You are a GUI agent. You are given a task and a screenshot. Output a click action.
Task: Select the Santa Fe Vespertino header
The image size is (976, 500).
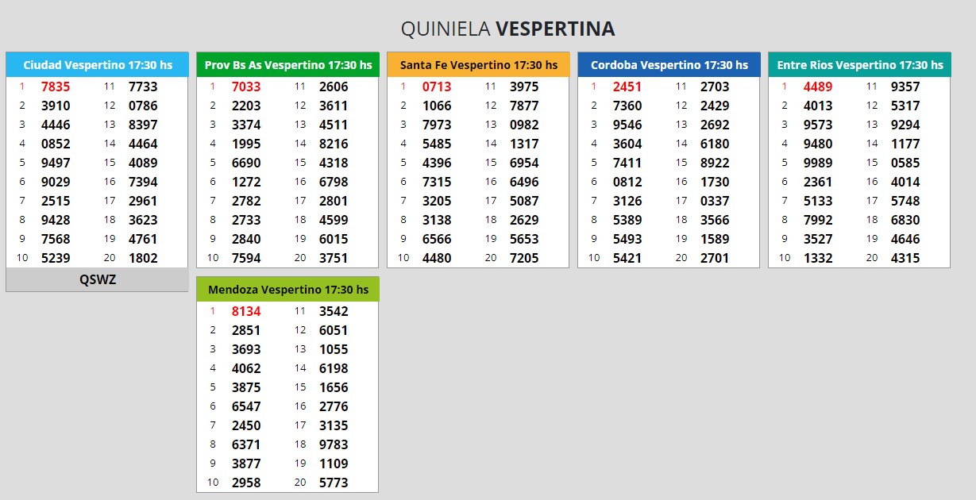tap(478, 65)
